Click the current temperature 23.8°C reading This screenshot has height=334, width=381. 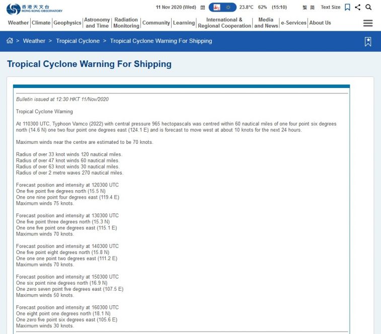point(246,8)
